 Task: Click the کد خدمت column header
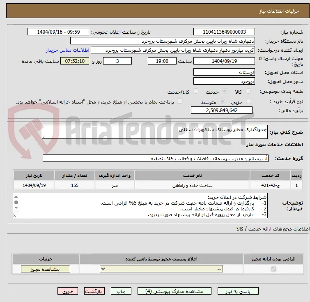(x=270, y=175)
